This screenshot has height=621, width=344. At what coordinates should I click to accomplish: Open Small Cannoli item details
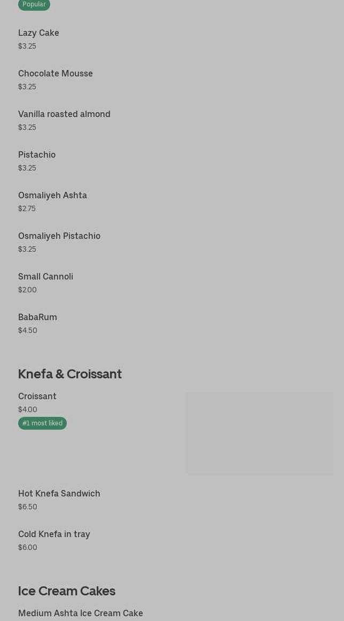pyautogui.click(x=45, y=277)
